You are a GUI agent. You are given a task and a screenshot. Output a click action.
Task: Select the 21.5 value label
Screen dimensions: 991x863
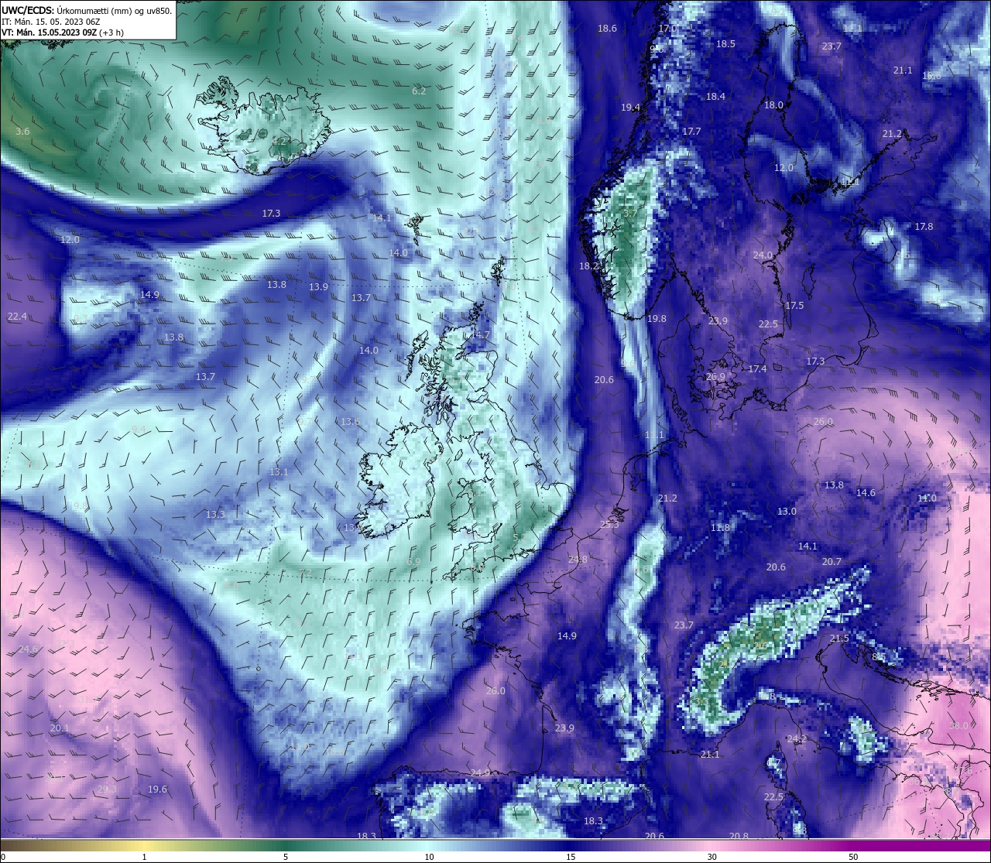coord(839,639)
